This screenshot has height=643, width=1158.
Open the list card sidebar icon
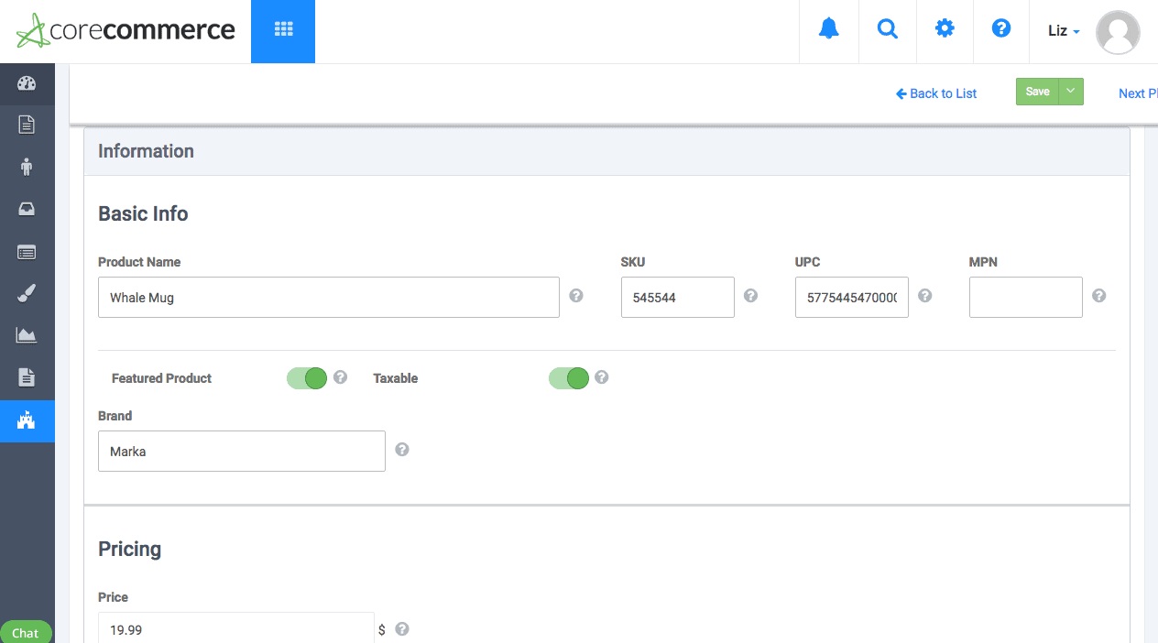pyautogui.click(x=27, y=252)
